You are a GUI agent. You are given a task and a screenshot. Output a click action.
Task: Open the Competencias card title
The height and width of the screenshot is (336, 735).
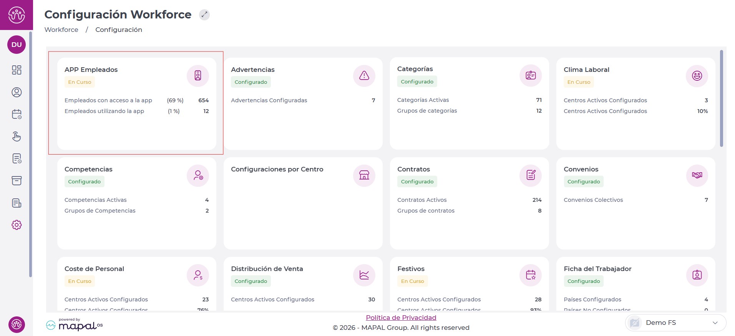(88, 169)
